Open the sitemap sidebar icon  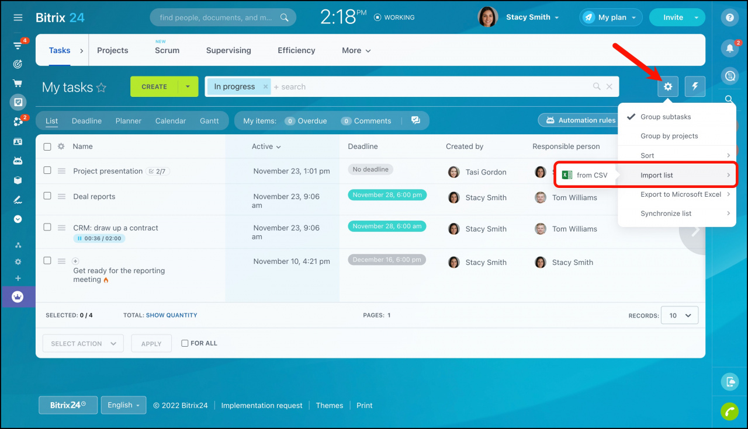[x=18, y=245]
